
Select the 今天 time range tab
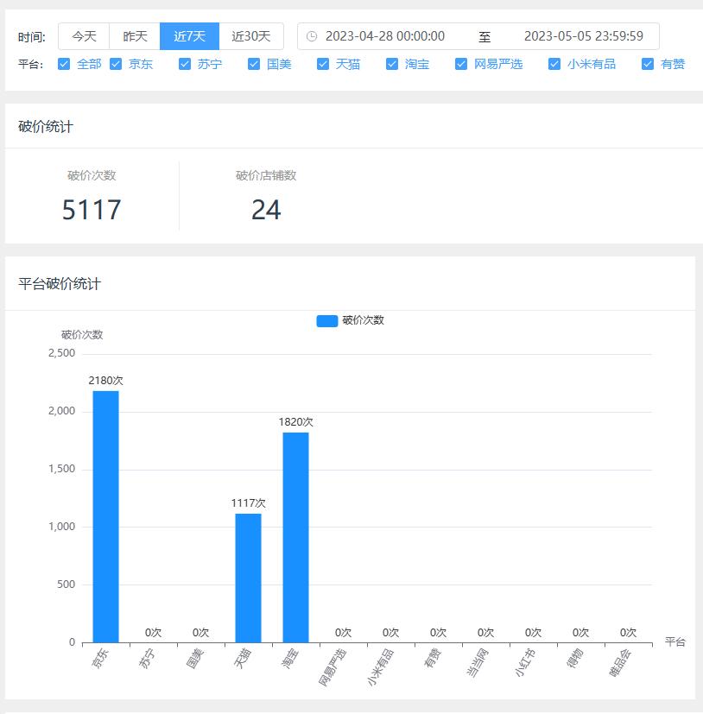(84, 36)
